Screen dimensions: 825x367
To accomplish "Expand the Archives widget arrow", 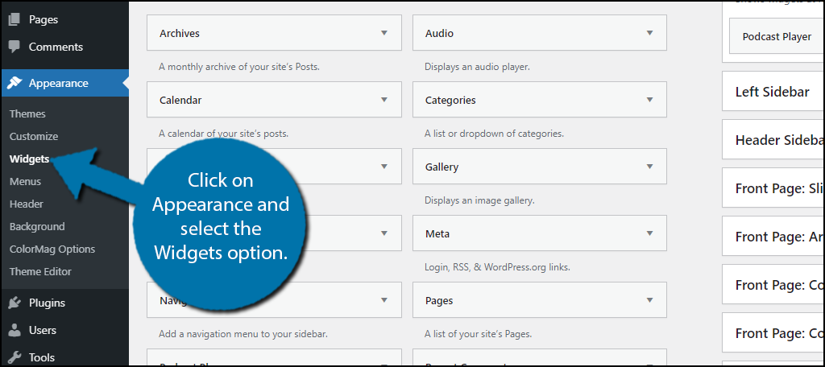I will pyautogui.click(x=384, y=33).
